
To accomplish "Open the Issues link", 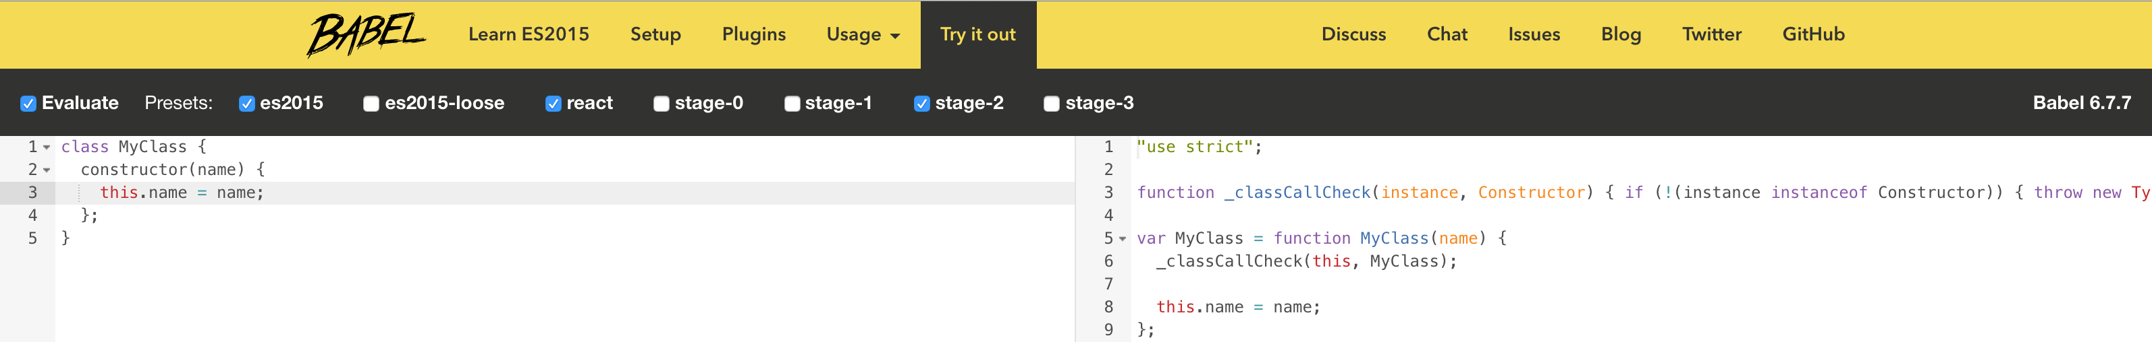I will pyautogui.click(x=1534, y=35).
